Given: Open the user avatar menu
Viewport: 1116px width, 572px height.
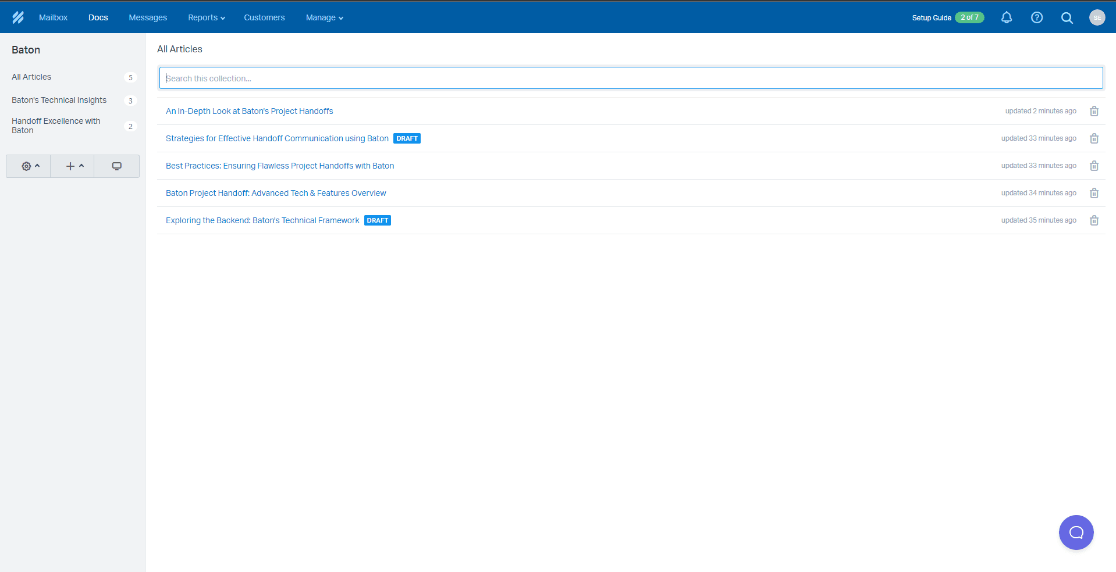Looking at the screenshot, I should [1097, 17].
